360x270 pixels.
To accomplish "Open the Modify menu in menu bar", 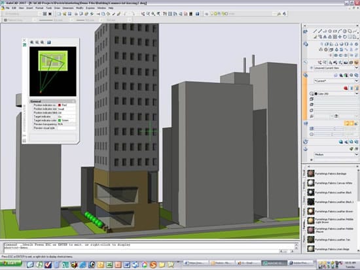I will coord(79,8).
